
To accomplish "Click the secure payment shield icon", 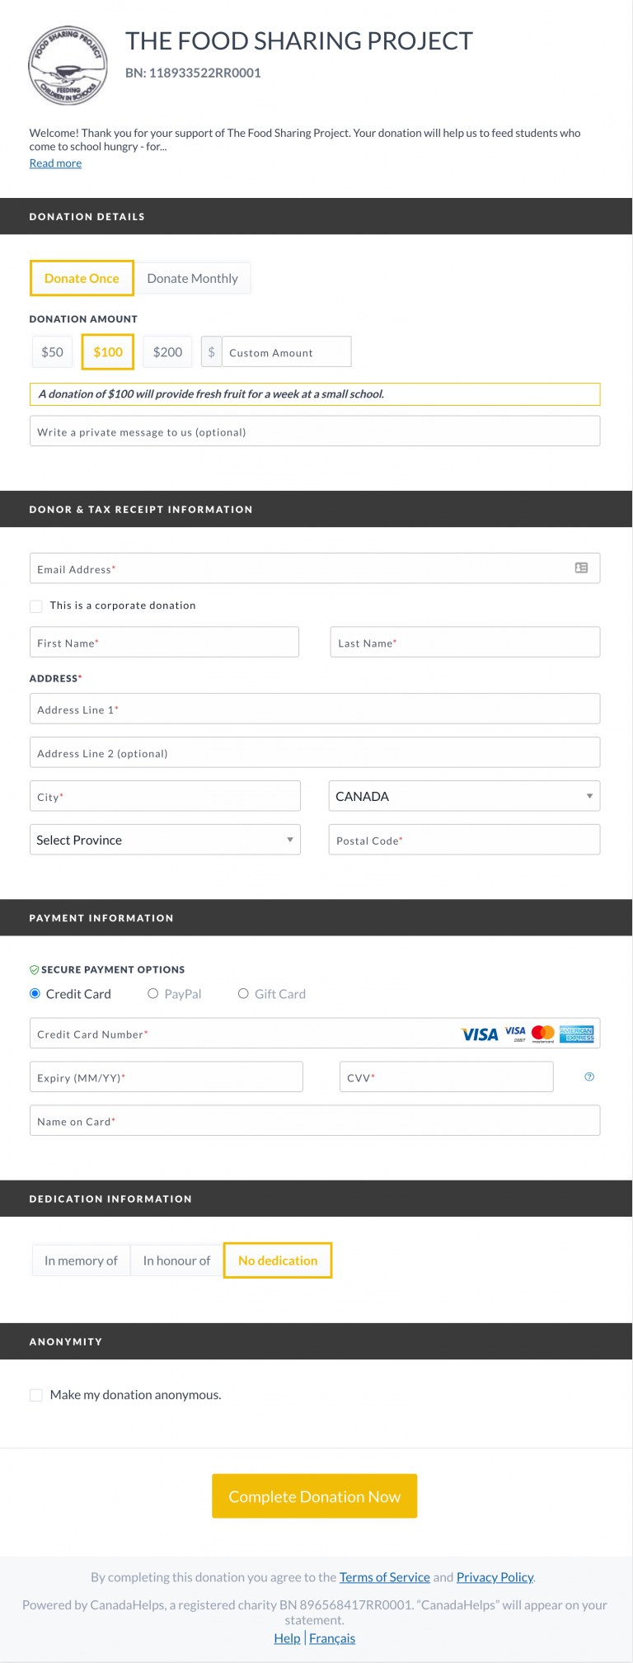I will pos(34,970).
